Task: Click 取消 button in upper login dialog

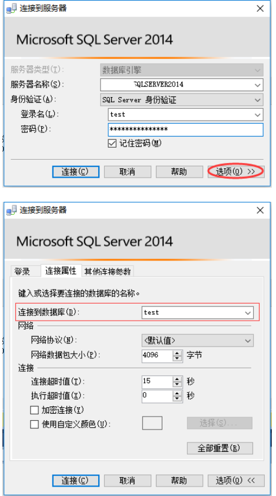Action: click(128, 172)
